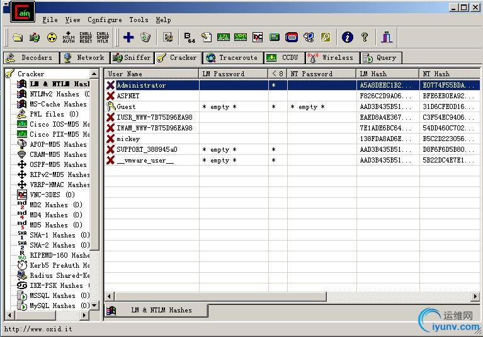This screenshot has width=483, height=337.
Task: Open the VNC password decoder icon
Action: [257, 38]
